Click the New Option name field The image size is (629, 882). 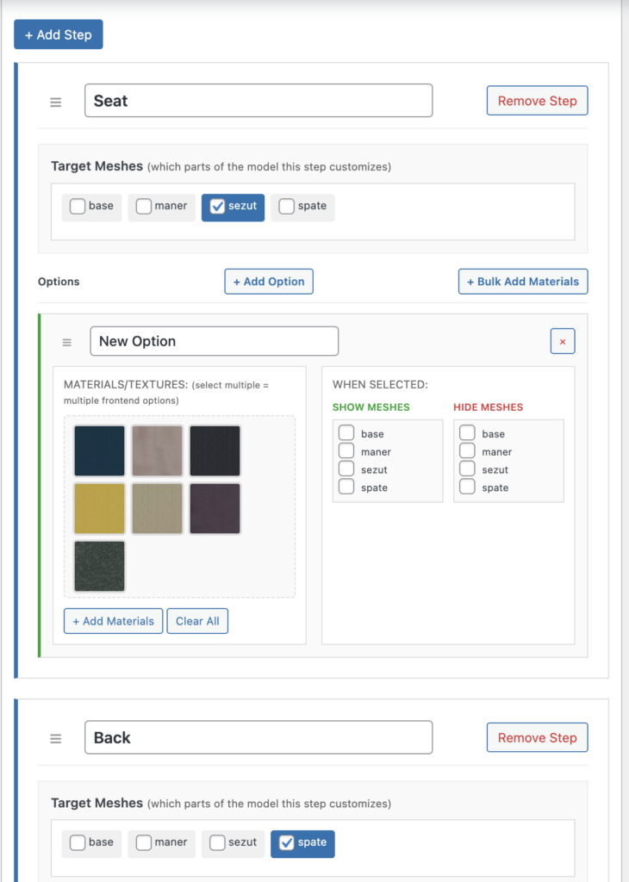pos(214,341)
